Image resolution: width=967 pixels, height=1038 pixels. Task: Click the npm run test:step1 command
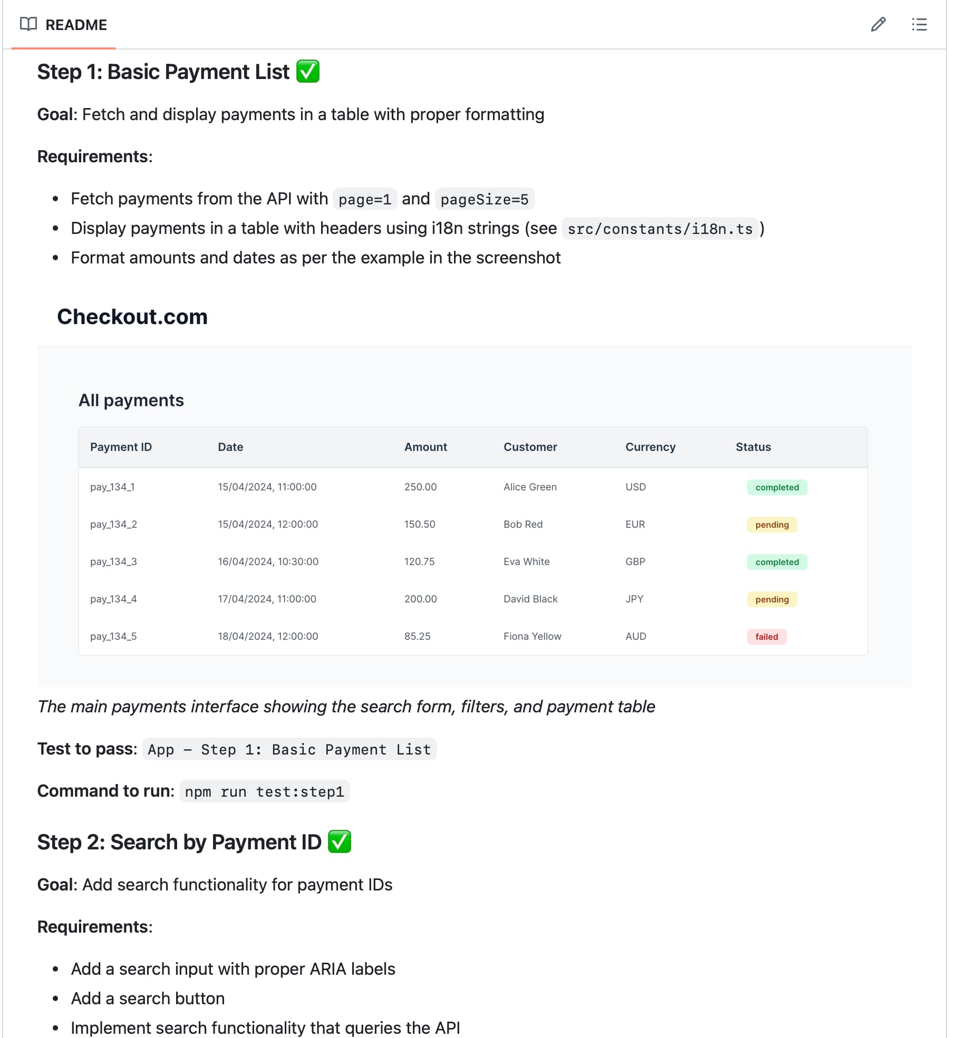tap(264, 791)
